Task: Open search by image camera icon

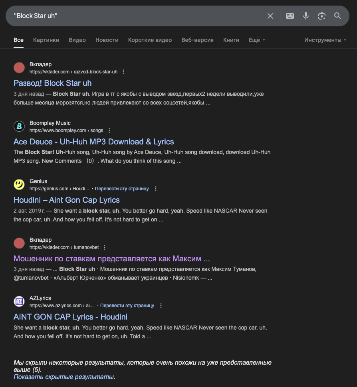Action: (322, 16)
